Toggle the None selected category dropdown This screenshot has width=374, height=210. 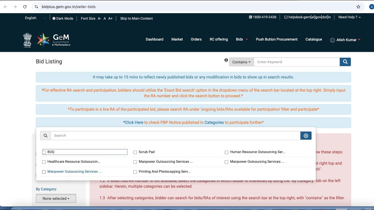pos(56,199)
